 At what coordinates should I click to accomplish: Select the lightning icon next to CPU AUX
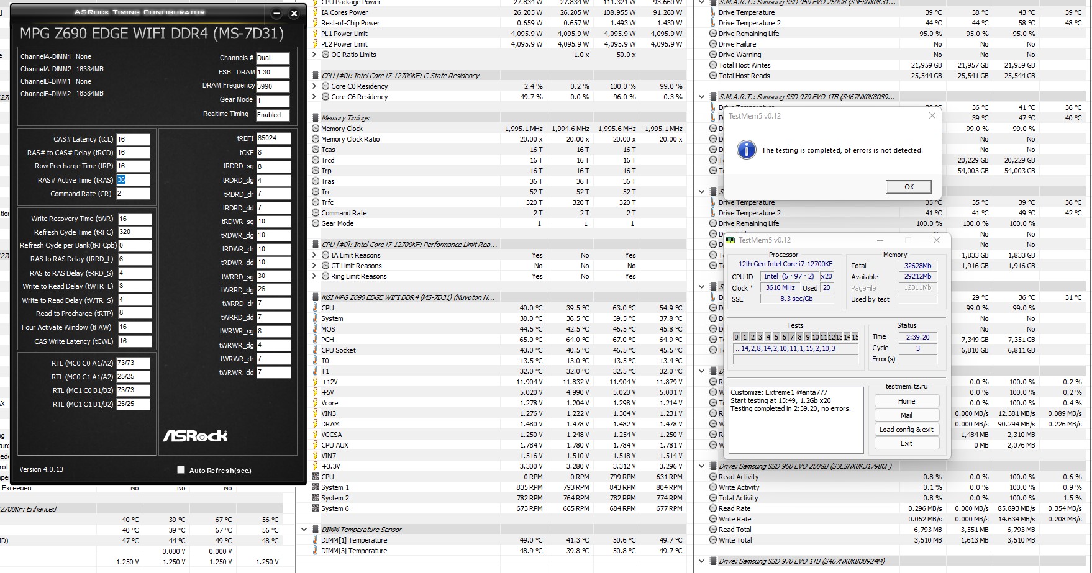316,445
